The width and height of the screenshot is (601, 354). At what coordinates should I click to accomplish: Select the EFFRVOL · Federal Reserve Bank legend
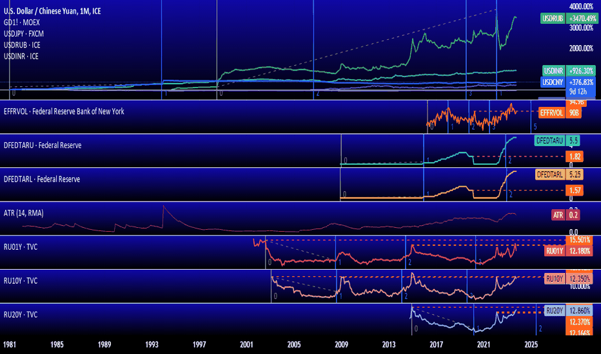click(64, 111)
